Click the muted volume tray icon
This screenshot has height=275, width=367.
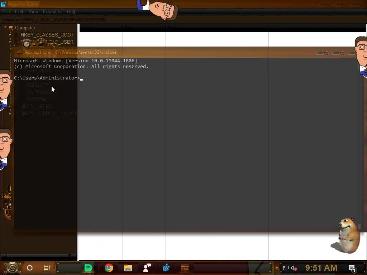[x=294, y=268]
